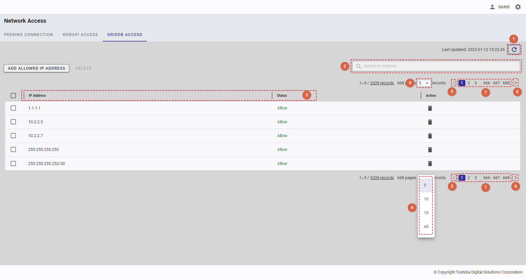
Task: Go to page 668 in top pagination
Action: [x=506, y=83]
